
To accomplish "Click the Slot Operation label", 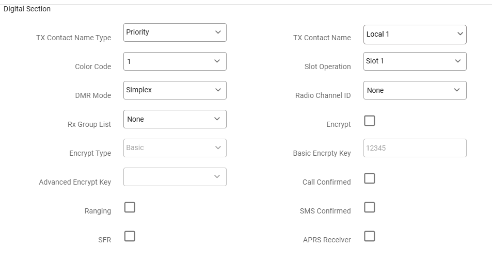I will point(327,67).
